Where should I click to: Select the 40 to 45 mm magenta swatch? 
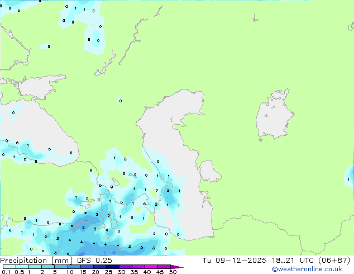tap(151, 267)
